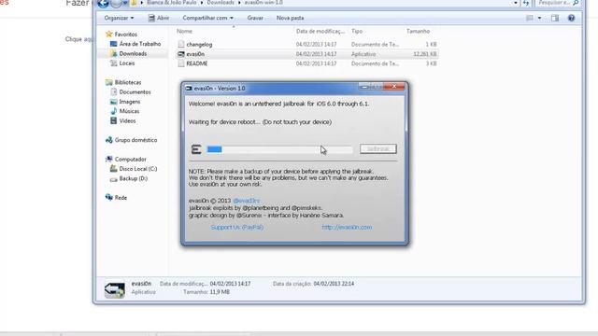Click the 1 KB size of changelog

(431, 45)
